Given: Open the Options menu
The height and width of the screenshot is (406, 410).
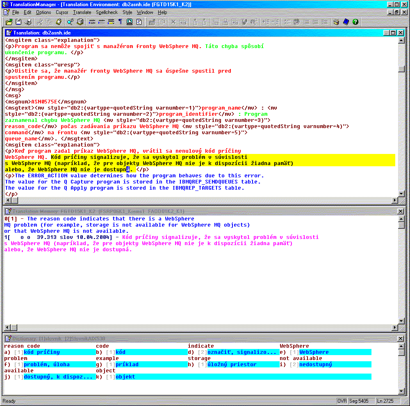Looking at the screenshot, I should click(43, 12).
